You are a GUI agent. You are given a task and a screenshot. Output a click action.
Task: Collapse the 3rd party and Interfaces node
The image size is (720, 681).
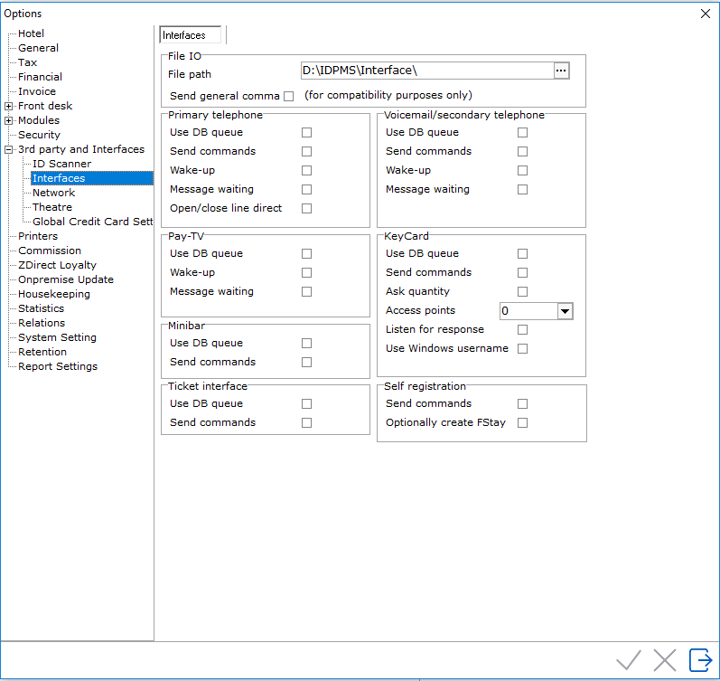coord(9,149)
